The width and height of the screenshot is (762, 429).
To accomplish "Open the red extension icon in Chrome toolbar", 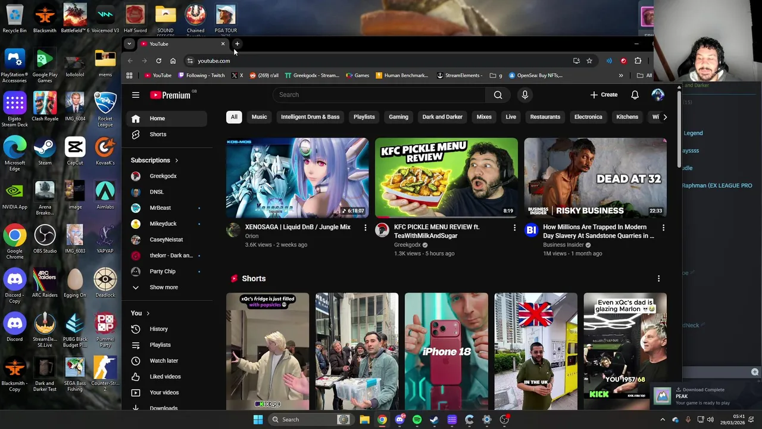I will point(623,61).
